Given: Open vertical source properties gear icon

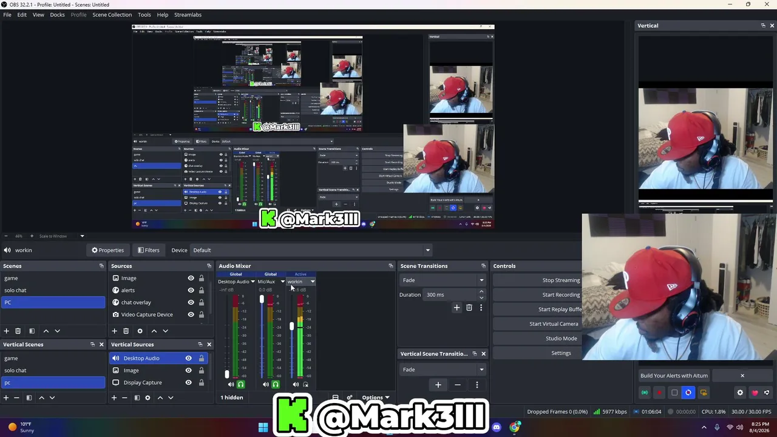Looking at the screenshot, I should point(148,398).
